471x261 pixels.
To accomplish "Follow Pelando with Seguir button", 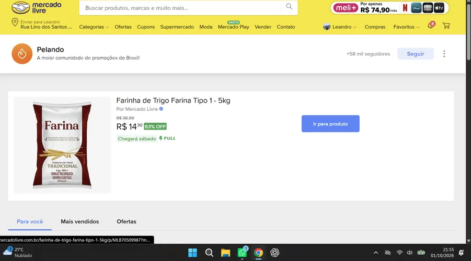I will (x=416, y=54).
